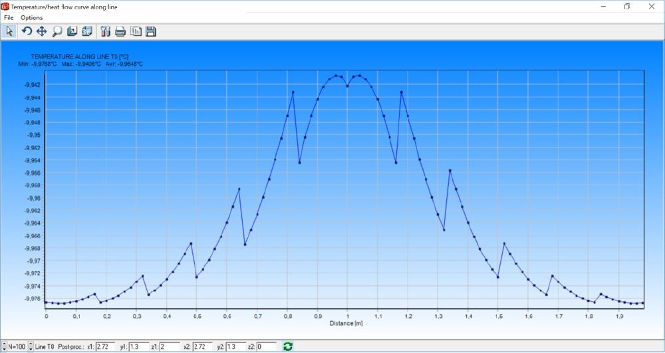Open the File menu

9,17
